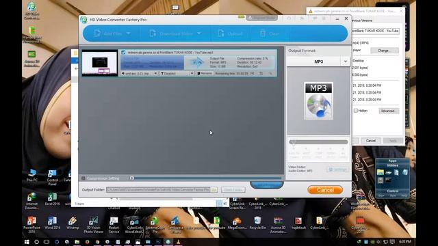This screenshot has width=438, height=246.
Task: Open the hqdefault file on the desktop
Action: (x=298, y=223)
